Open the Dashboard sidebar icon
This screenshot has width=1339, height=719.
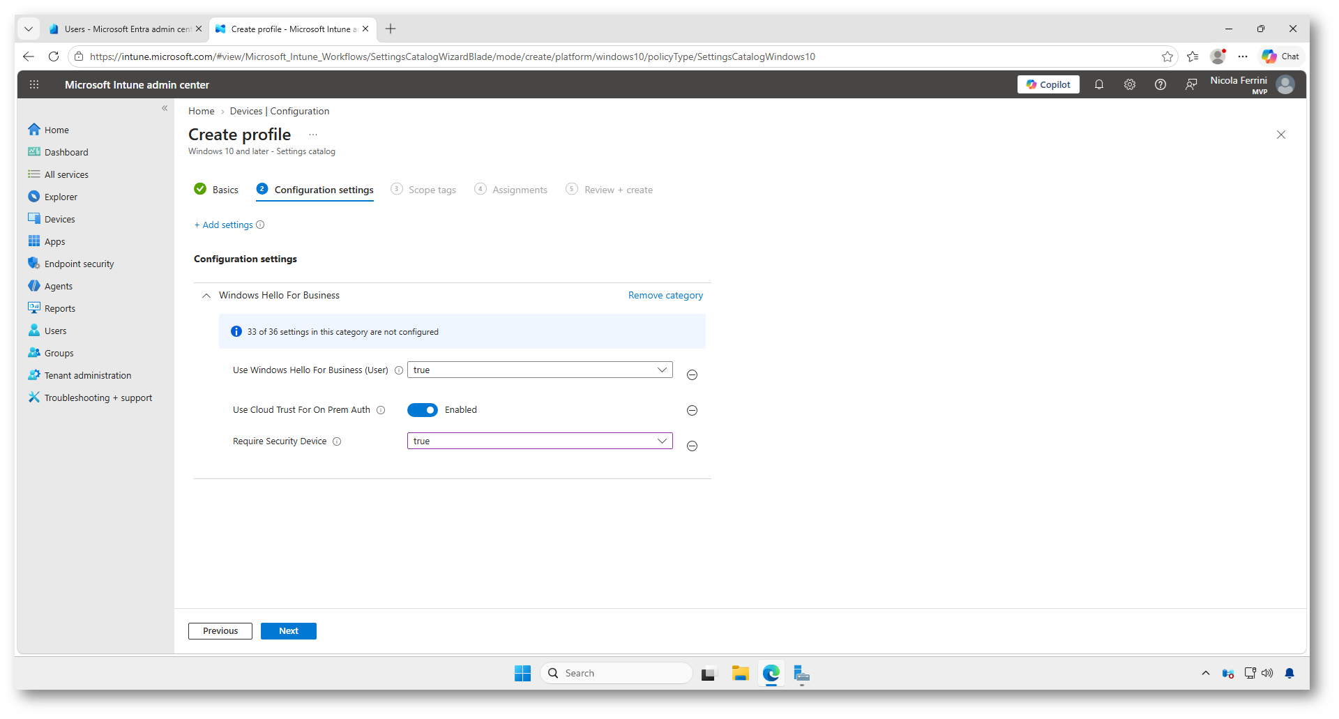[x=33, y=152]
